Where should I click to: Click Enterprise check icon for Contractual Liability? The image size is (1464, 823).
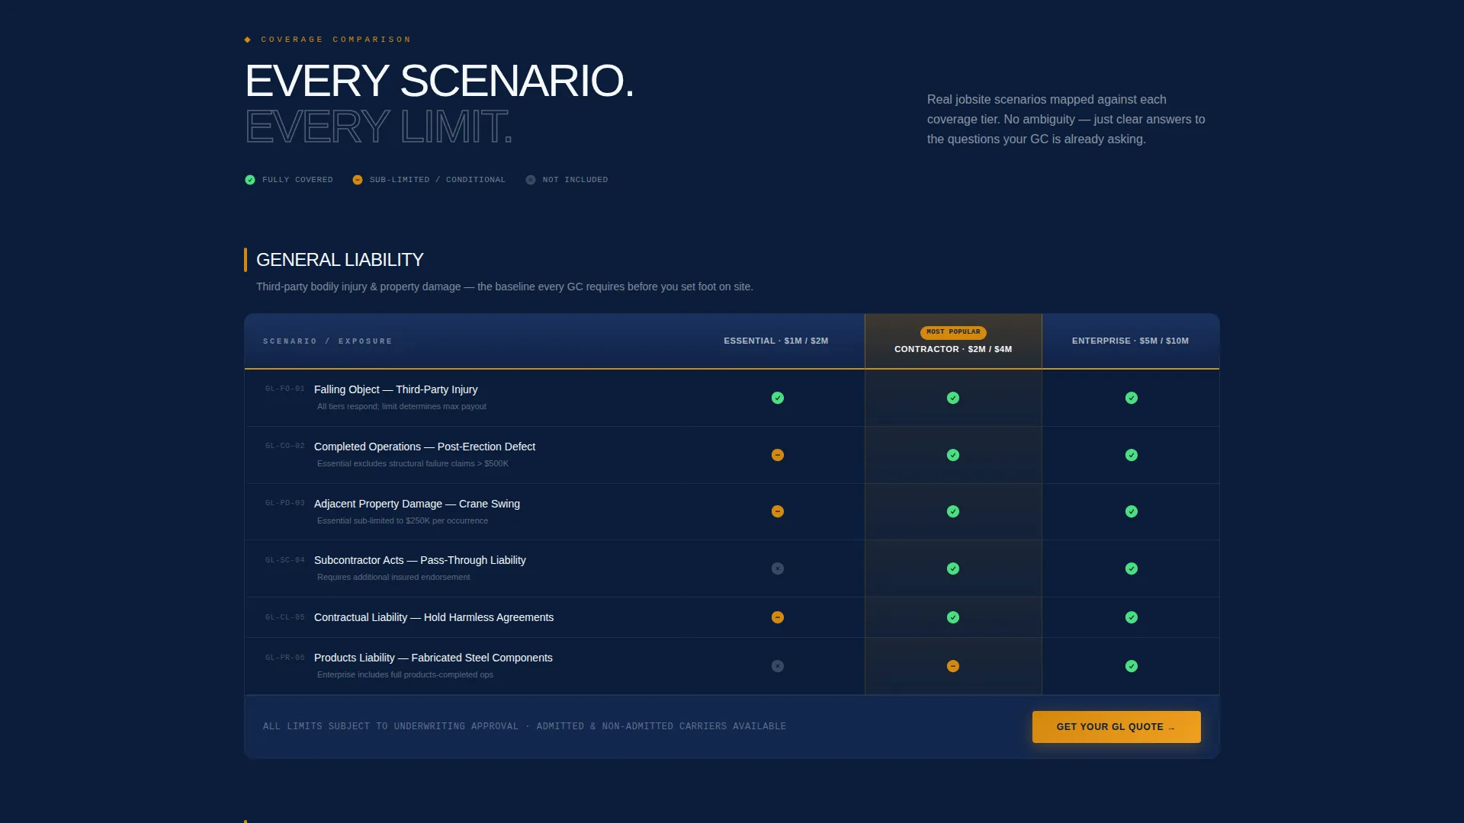pyautogui.click(x=1131, y=617)
